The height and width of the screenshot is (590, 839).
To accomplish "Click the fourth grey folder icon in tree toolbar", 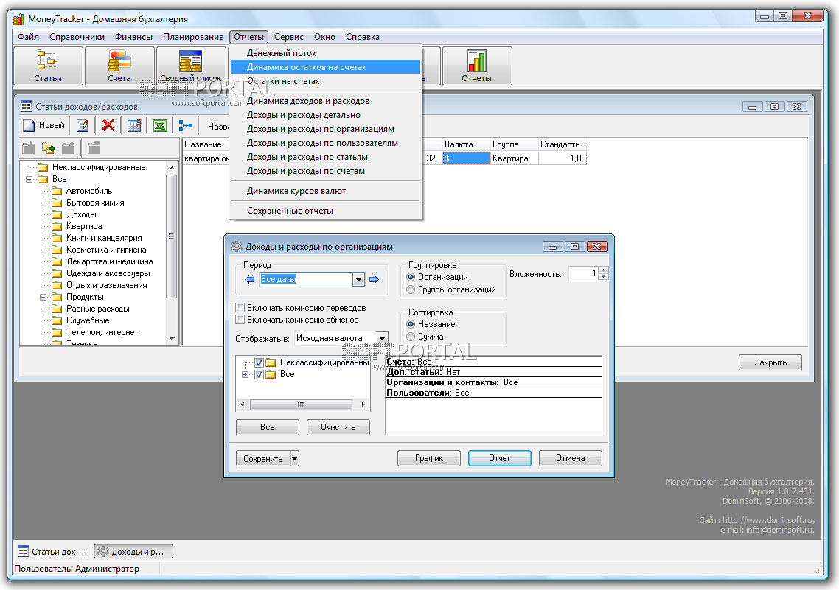I will point(94,148).
